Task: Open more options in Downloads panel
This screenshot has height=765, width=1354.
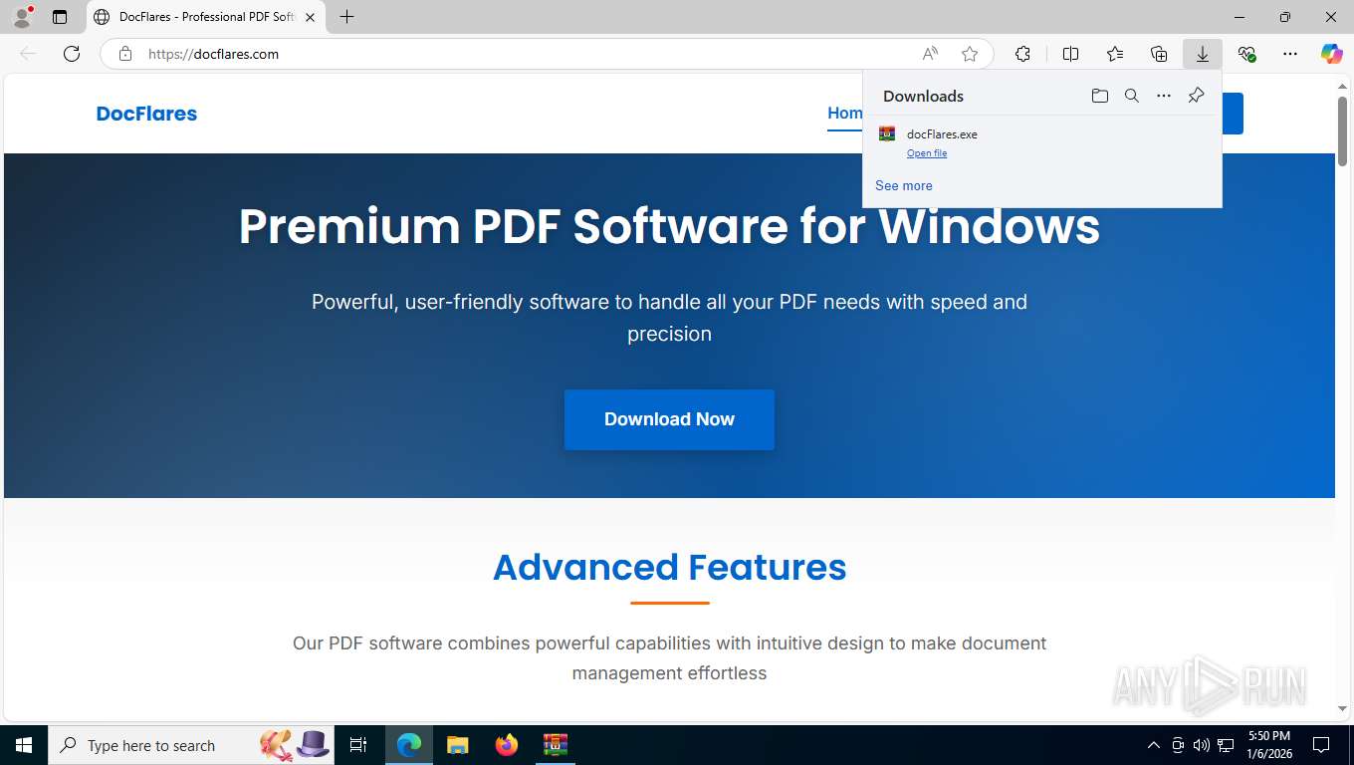Action: click(1164, 96)
